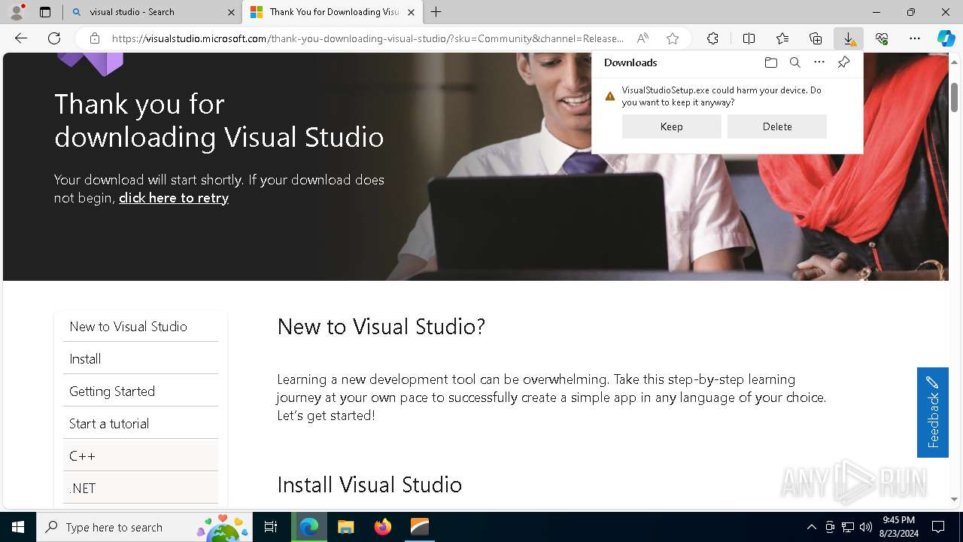Toggle the Downloads toolbar icon
Viewport: 963px width, 542px height.
pyautogui.click(x=849, y=38)
